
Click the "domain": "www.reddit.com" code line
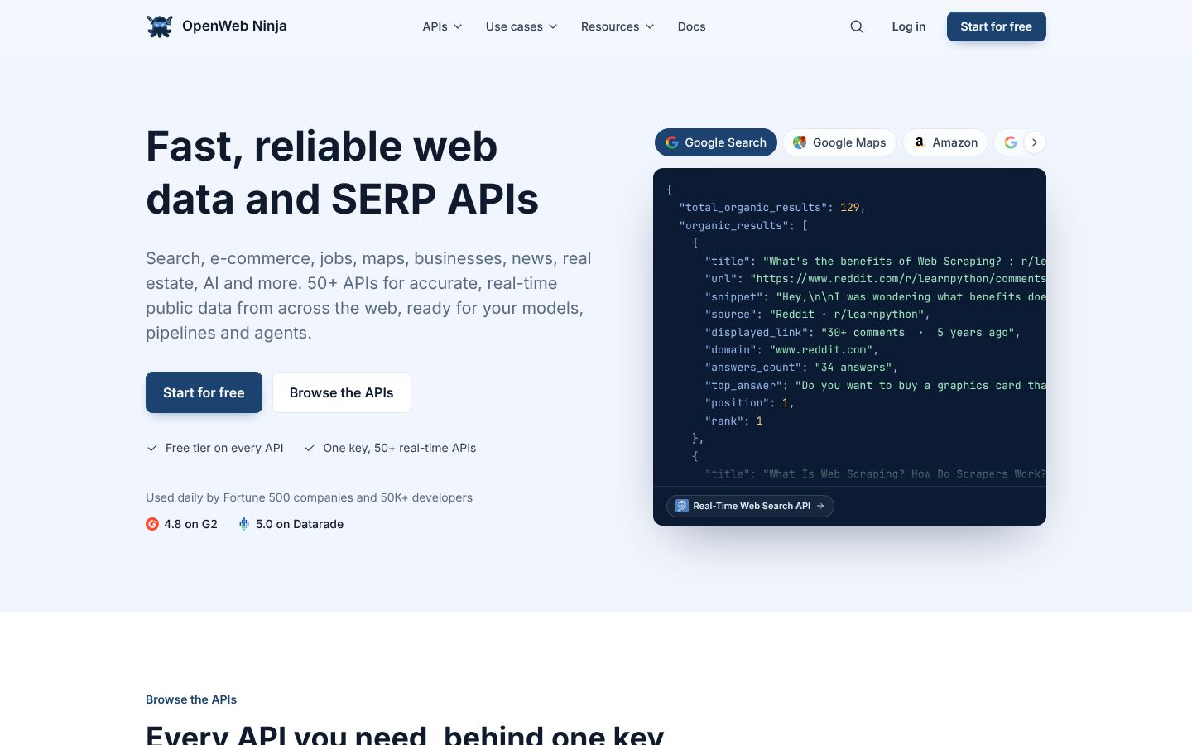(x=792, y=350)
